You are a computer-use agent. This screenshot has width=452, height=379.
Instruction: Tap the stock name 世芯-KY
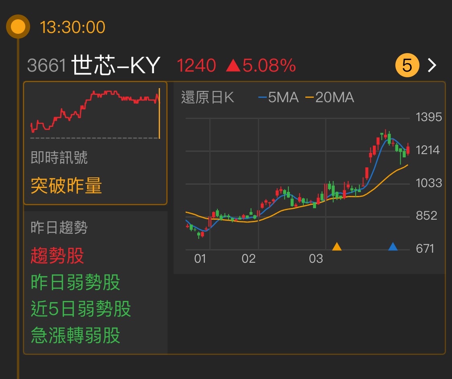click(x=117, y=64)
